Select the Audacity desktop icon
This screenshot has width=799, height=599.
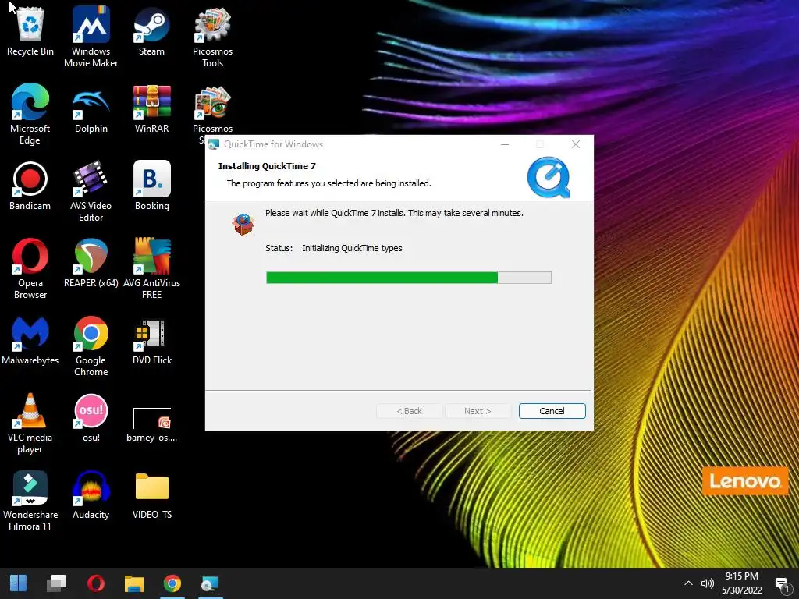click(x=91, y=495)
